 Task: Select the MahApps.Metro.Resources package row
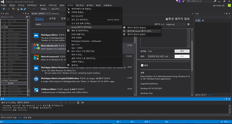coord(83,70)
